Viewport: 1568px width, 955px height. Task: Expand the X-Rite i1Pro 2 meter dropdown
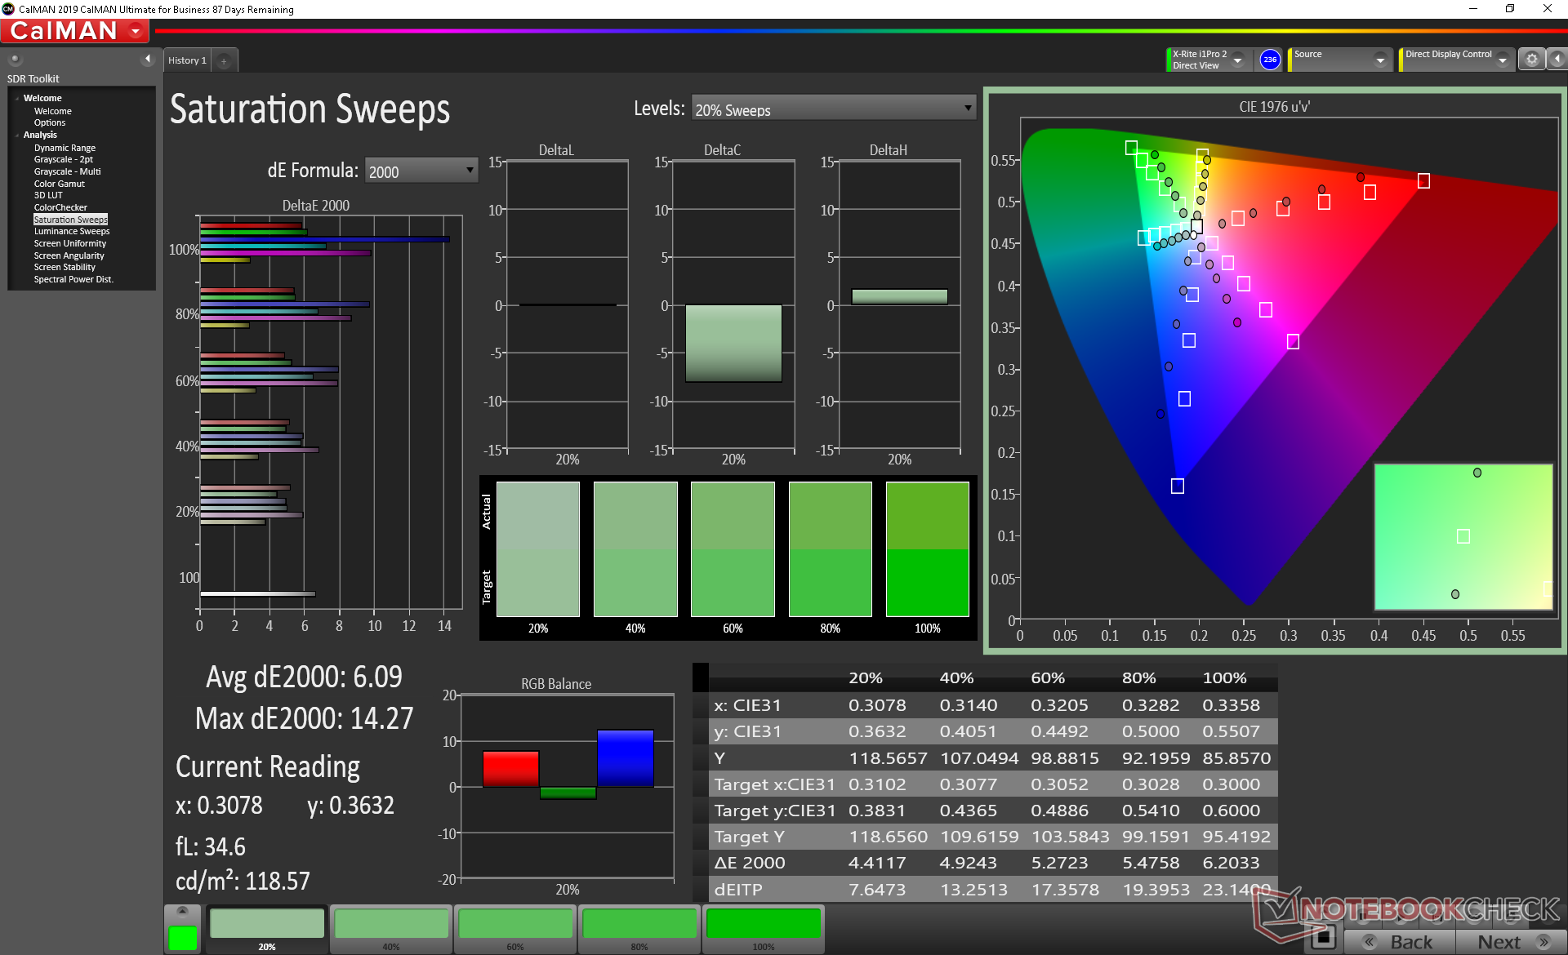tap(1238, 60)
